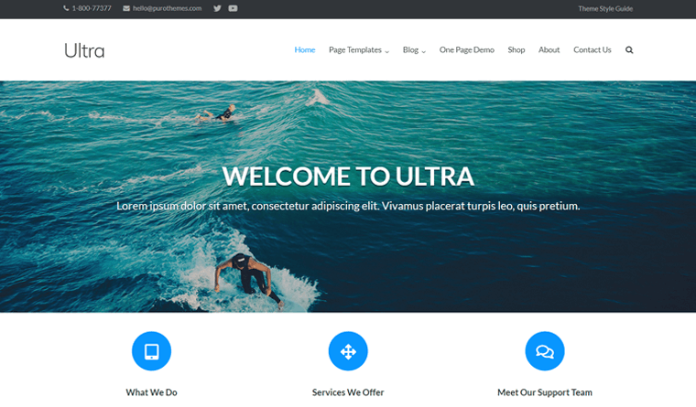
Task: Click the phone icon beside 1-800-77377
Action: [x=66, y=8]
